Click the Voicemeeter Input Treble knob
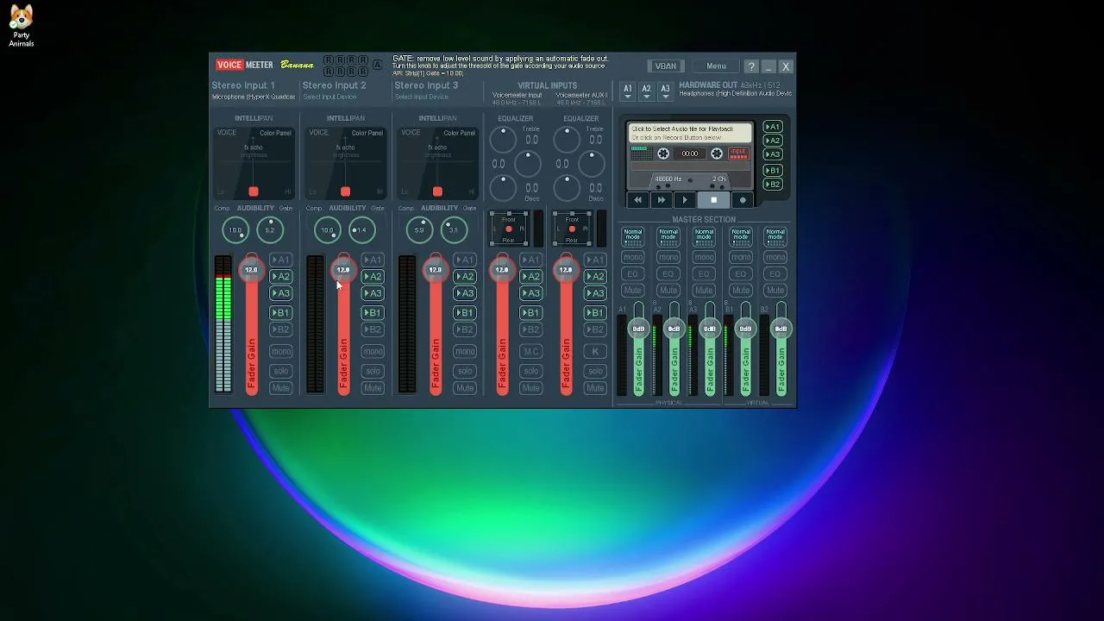The image size is (1104, 621). 503,139
